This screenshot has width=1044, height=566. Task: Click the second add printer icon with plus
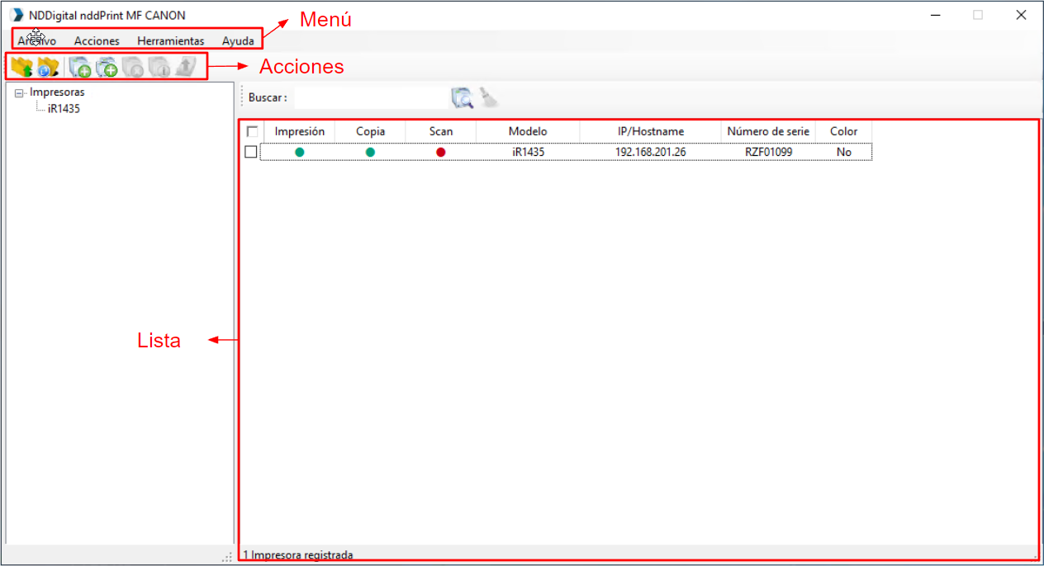107,67
